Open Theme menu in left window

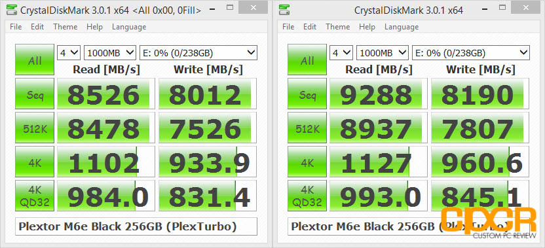[x=66, y=27]
